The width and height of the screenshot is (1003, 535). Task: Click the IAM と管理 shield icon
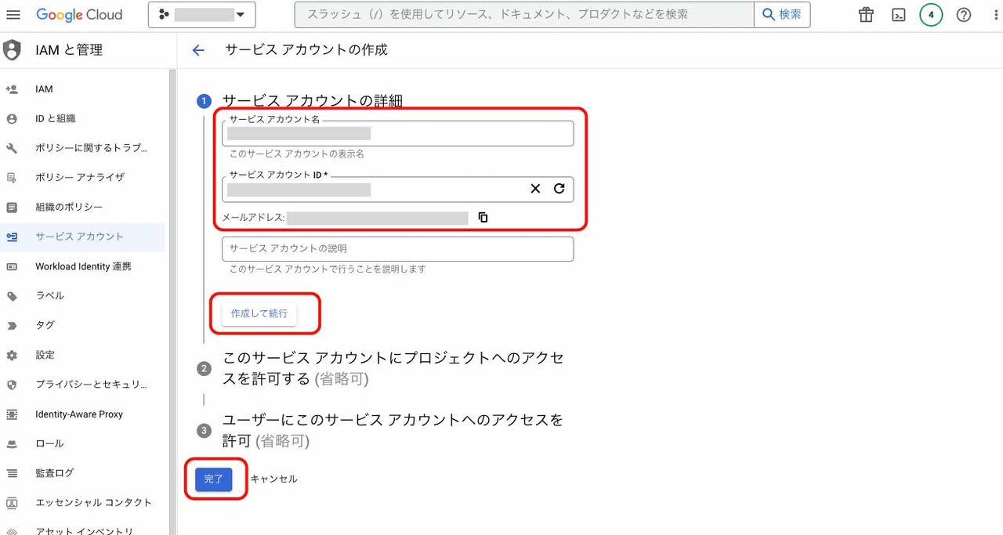click(x=12, y=50)
